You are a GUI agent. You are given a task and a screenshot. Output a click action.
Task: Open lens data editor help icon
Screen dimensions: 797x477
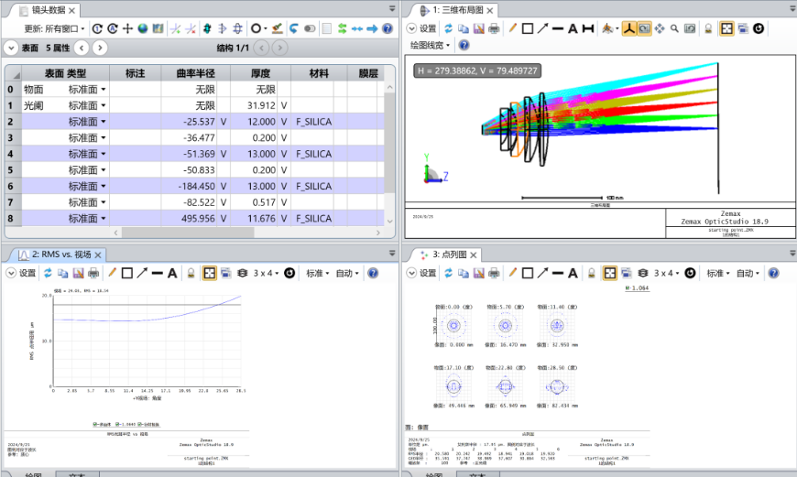[388, 28]
